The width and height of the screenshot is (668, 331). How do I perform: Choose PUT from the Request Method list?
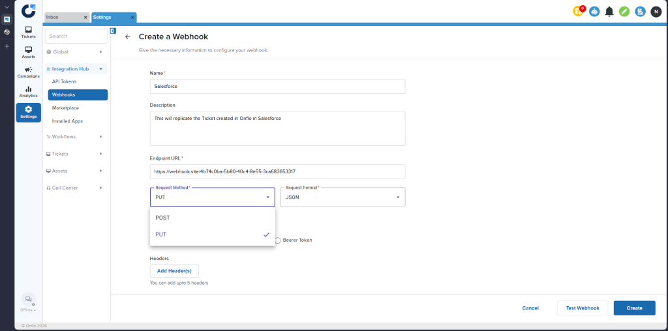[212, 235]
